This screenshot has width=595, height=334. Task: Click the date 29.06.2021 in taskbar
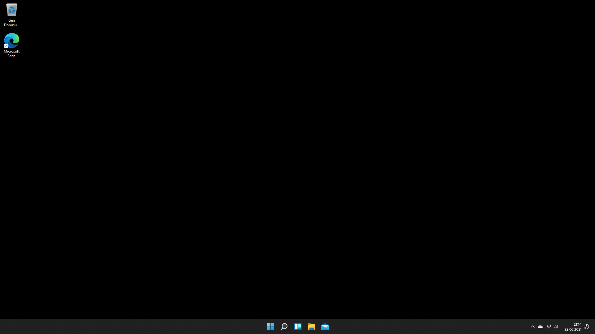click(x=573, y=329)
